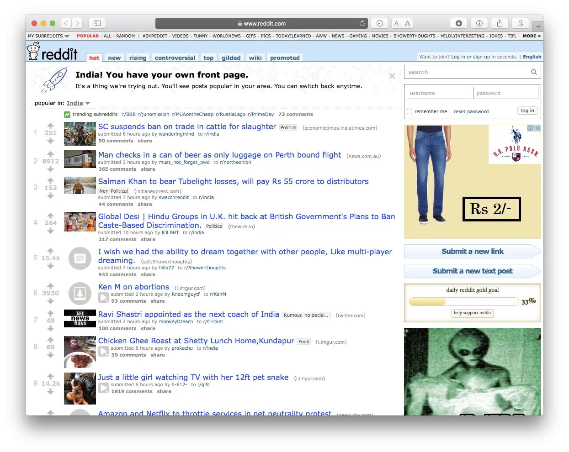The height and width of the screenshot is (452, 569).
Task: Downvote the can of beer luggage post
Action: click(x=51, y=169)
